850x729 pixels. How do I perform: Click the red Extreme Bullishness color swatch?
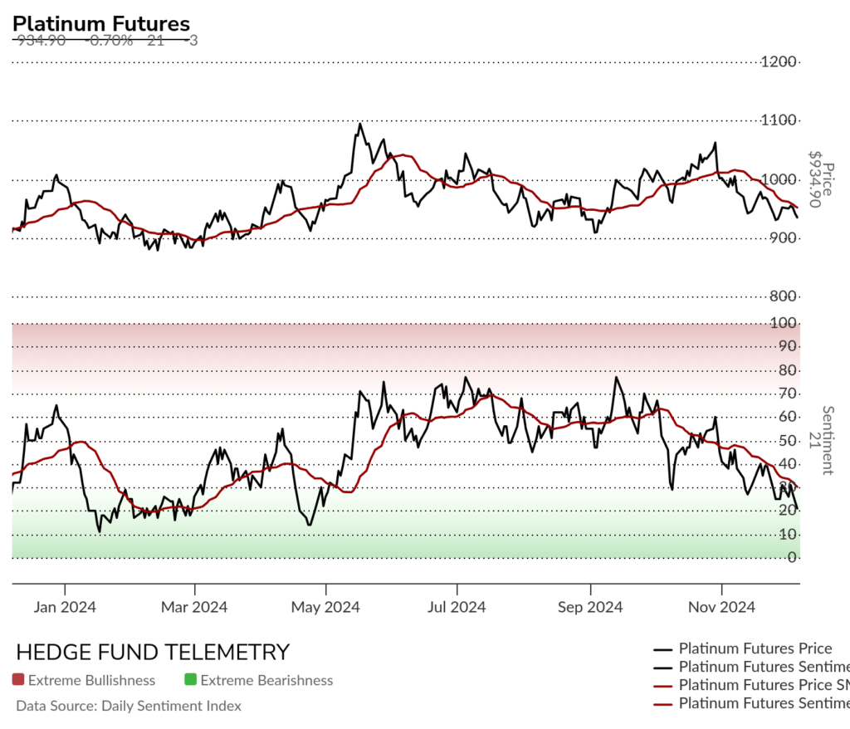click(18, 680)
